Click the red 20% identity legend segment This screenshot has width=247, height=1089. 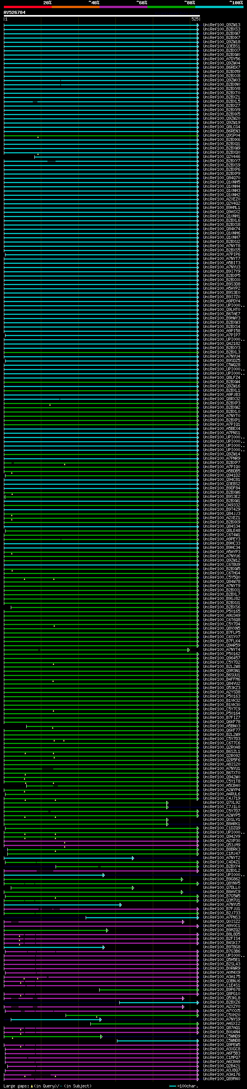coord(28,7)
